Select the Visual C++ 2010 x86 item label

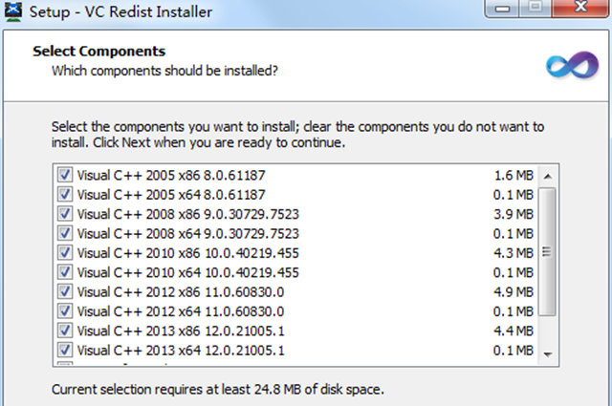click(187, 253)
